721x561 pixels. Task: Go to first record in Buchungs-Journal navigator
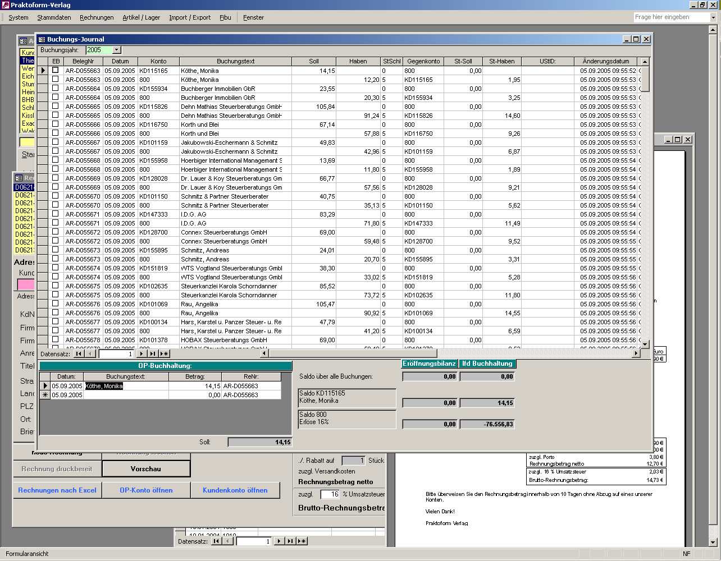[79, 354]
